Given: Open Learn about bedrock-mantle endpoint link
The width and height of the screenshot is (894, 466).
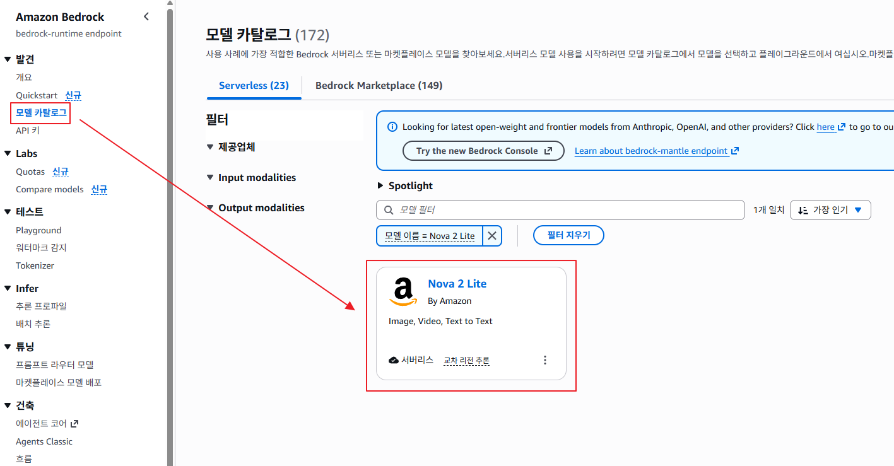Looking at the screenshot, I should (651, 151).
